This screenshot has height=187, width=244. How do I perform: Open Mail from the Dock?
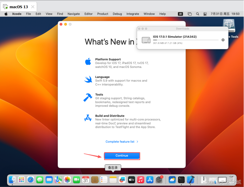pyautogui.click(x=49, y=180)
